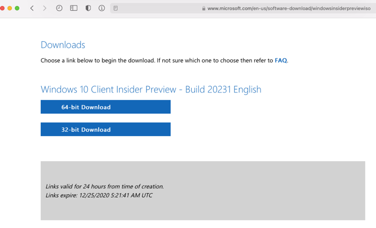Show the Safari sidebar

point(74,8)
